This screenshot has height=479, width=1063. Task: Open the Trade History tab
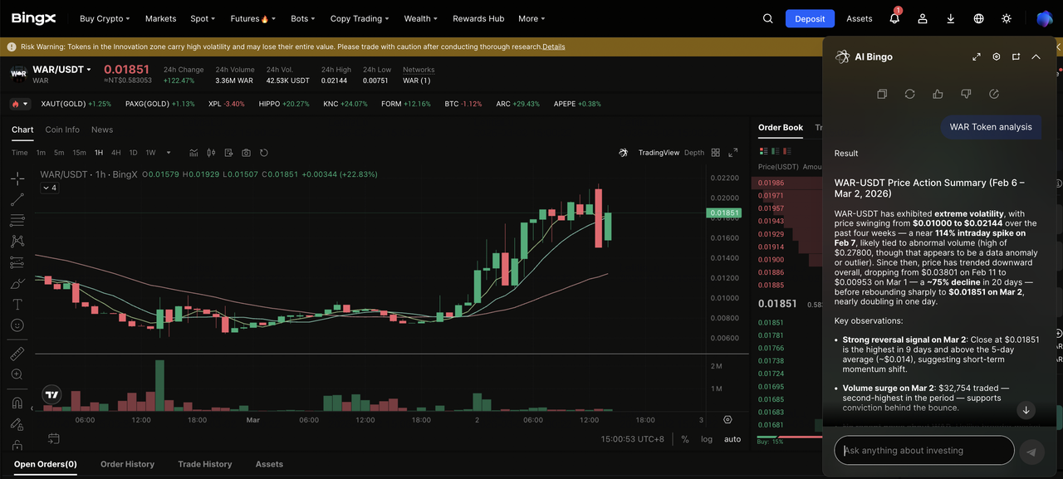204,464
